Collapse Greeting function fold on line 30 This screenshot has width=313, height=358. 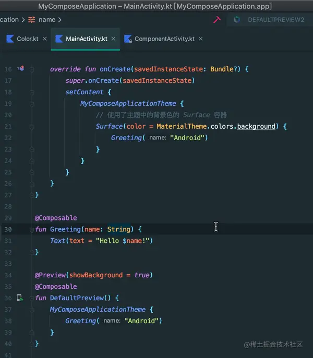click(x=32, y=229)
